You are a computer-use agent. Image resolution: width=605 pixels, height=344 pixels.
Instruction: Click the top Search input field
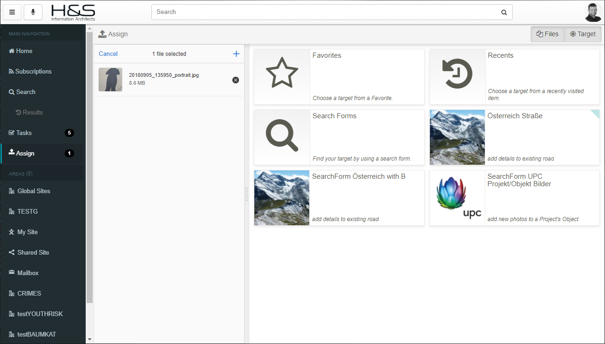click(x=326, y=12)
